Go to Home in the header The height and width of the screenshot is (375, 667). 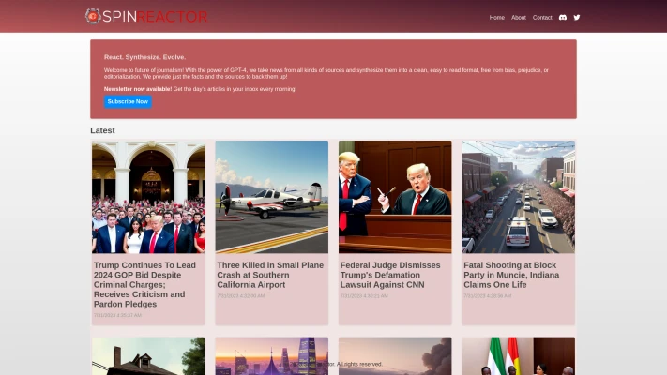pos(496,18)
